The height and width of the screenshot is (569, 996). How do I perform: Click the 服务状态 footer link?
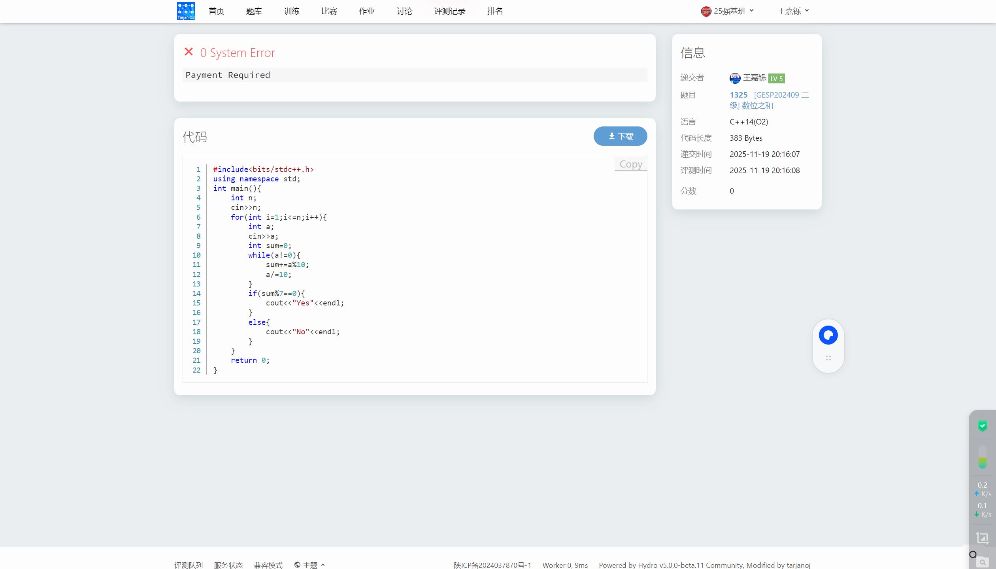(x=228, y=565)
